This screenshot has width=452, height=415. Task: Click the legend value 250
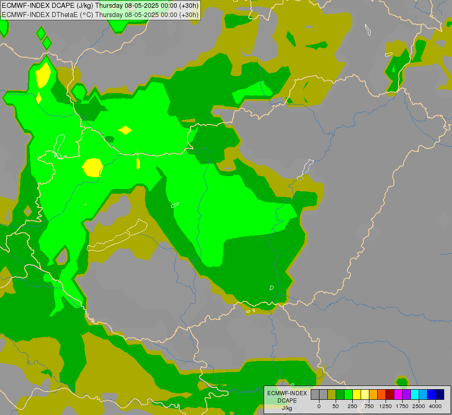pos(352,406)
